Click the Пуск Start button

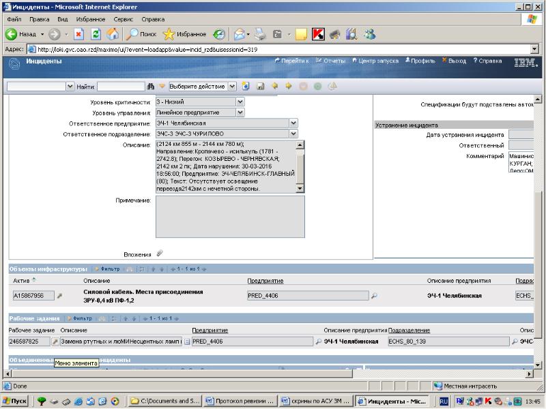tap(14, 401)
